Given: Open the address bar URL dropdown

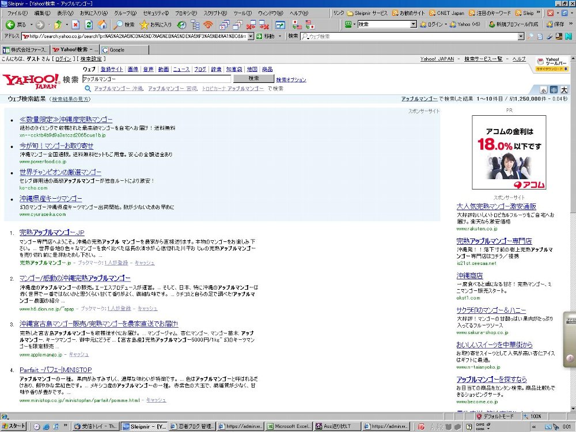Looking at the screenshot, I should pyautogui.click(x=251, y=36).
